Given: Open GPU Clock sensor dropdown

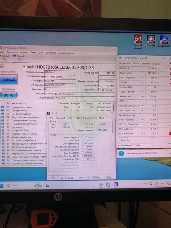Looking at the screenshot, I should [143, 68].
